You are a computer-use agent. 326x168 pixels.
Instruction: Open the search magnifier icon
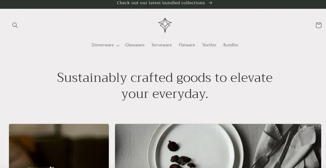[15, 25]
